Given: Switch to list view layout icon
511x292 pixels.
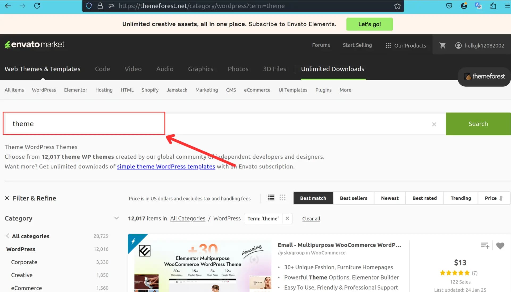Looking at the screenshot, I should (271, 198).
